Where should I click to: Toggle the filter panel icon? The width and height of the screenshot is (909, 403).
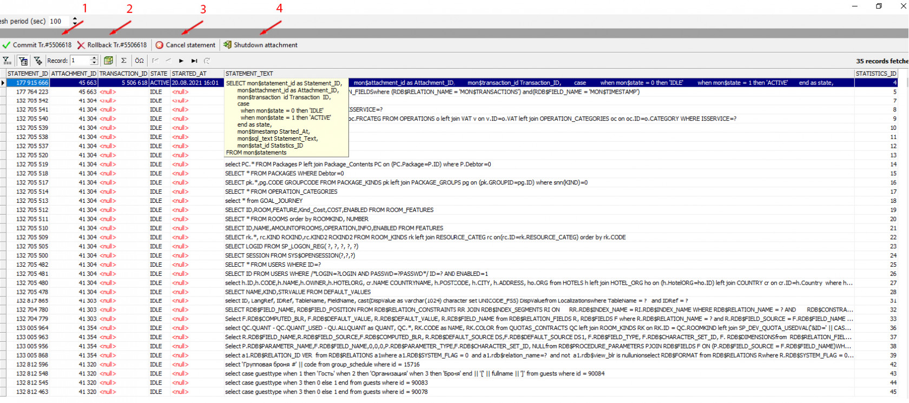(23, 61)
